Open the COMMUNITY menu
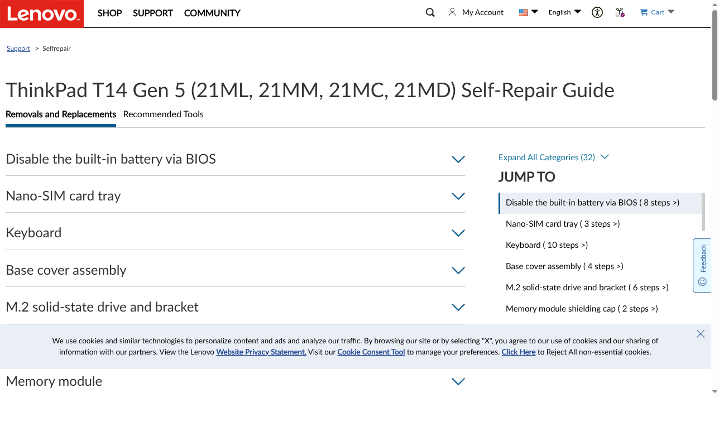This screenshot has height=426, width=719. [x=212, y=13]
